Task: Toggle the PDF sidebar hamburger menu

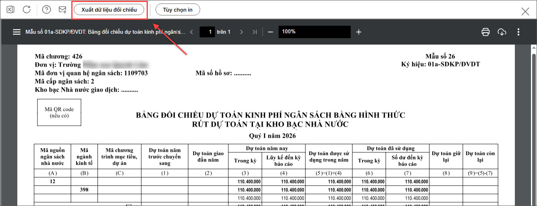Action: 17,32
